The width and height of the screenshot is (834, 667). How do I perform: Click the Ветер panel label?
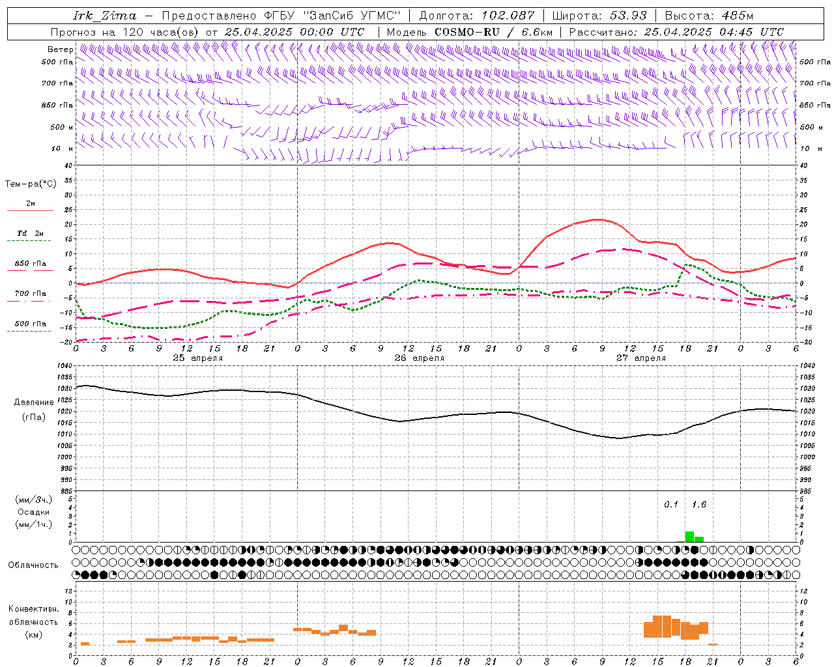coord(60,50)
